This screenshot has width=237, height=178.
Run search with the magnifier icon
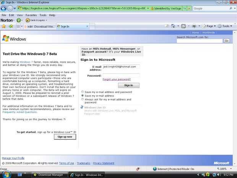coord(231,8)
